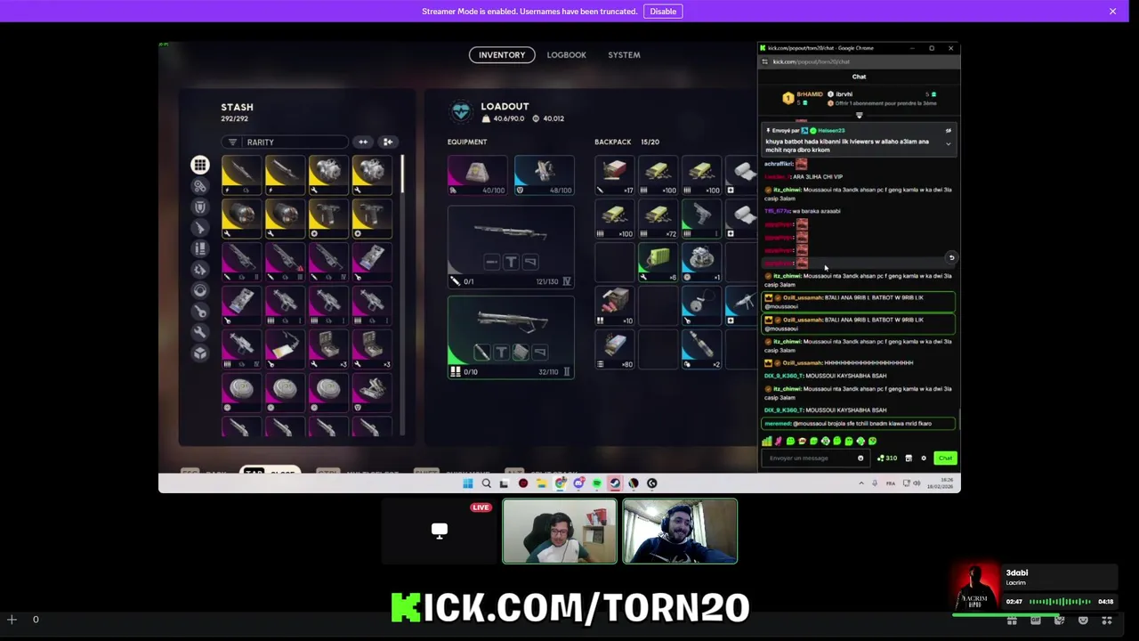This screenshot has width=1139, height=641.
Task: Filter stash by weapons category
Action: click(x=200, y=228)
